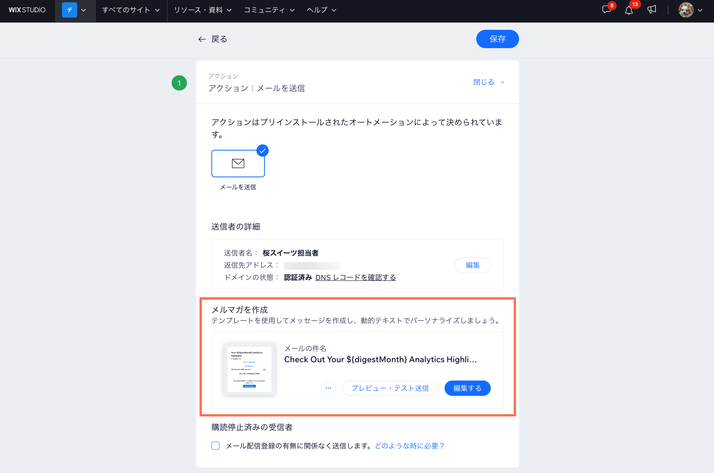Screen dimensions: 714x473
Task: Go back with the 戻る arrow
Action: (x=213, y=39)
